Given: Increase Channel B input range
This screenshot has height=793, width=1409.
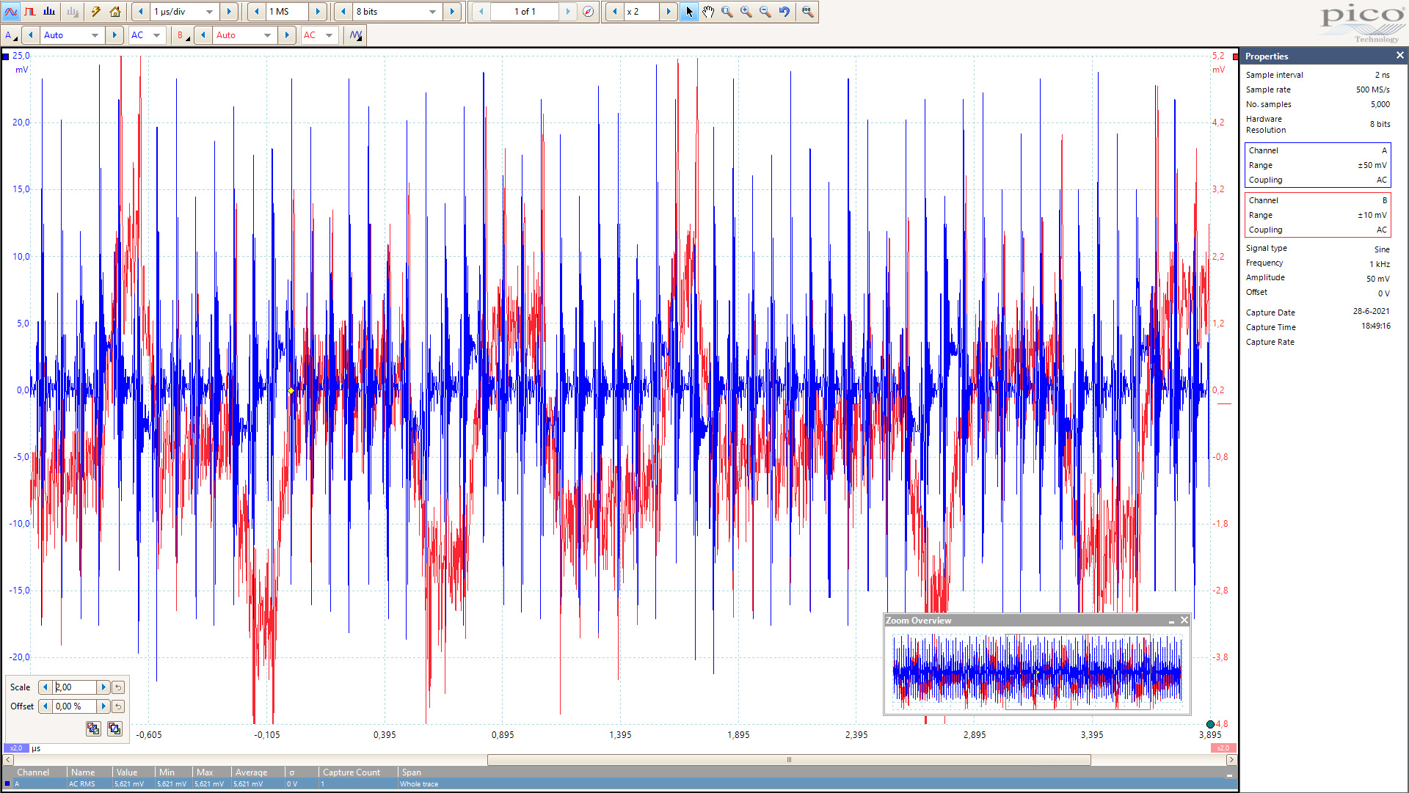Looking at the screenshot, I should [287, 35].
